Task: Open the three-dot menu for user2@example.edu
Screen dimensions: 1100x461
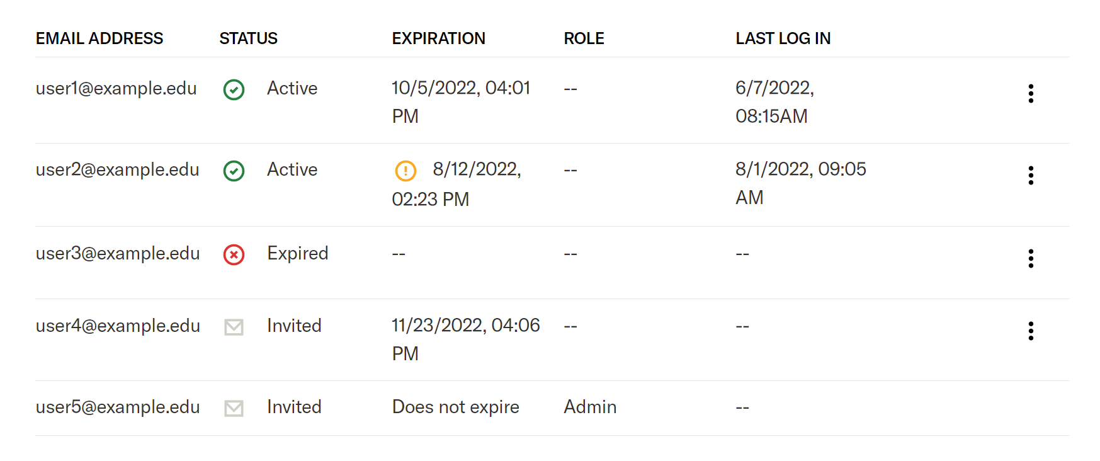Action: (1031, 175)
